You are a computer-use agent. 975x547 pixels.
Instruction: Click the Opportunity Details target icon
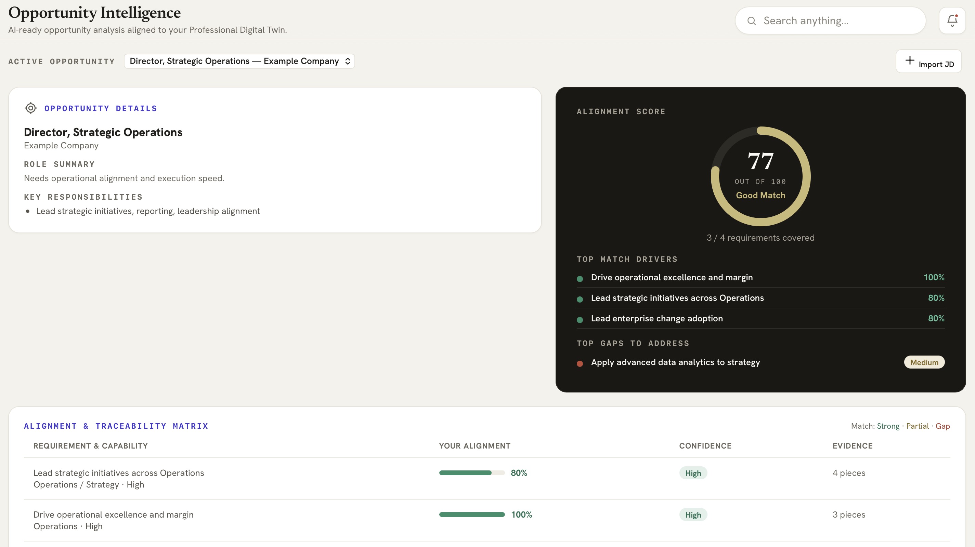pyautogui.click(x=31, y=108)
